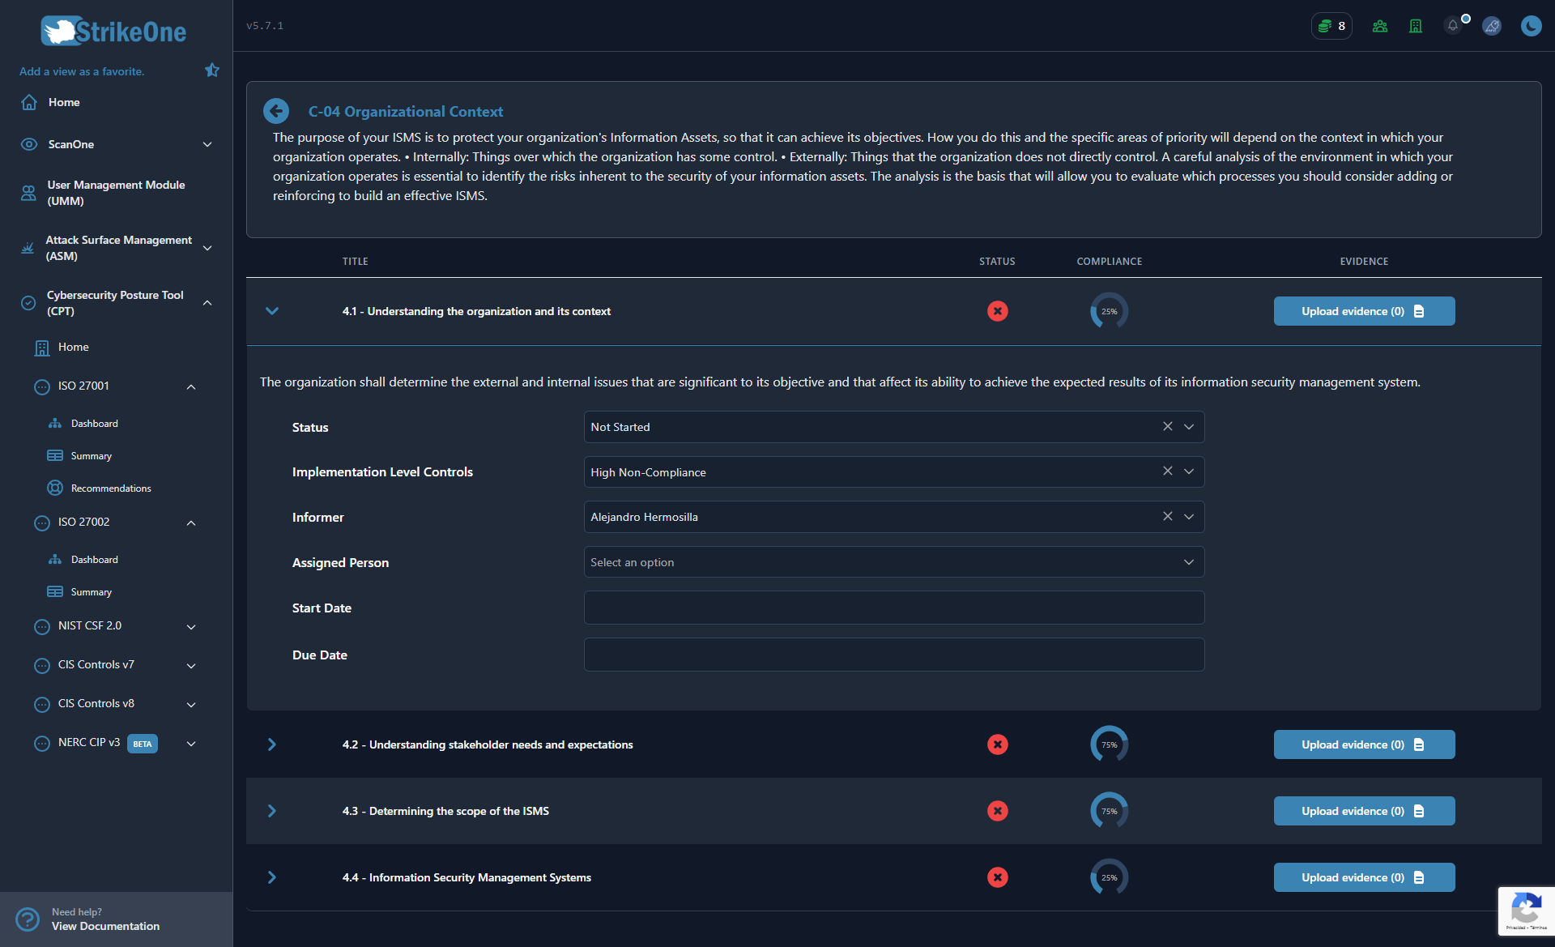
Task: Open the notifications bell
Action: coord(1453,26)
